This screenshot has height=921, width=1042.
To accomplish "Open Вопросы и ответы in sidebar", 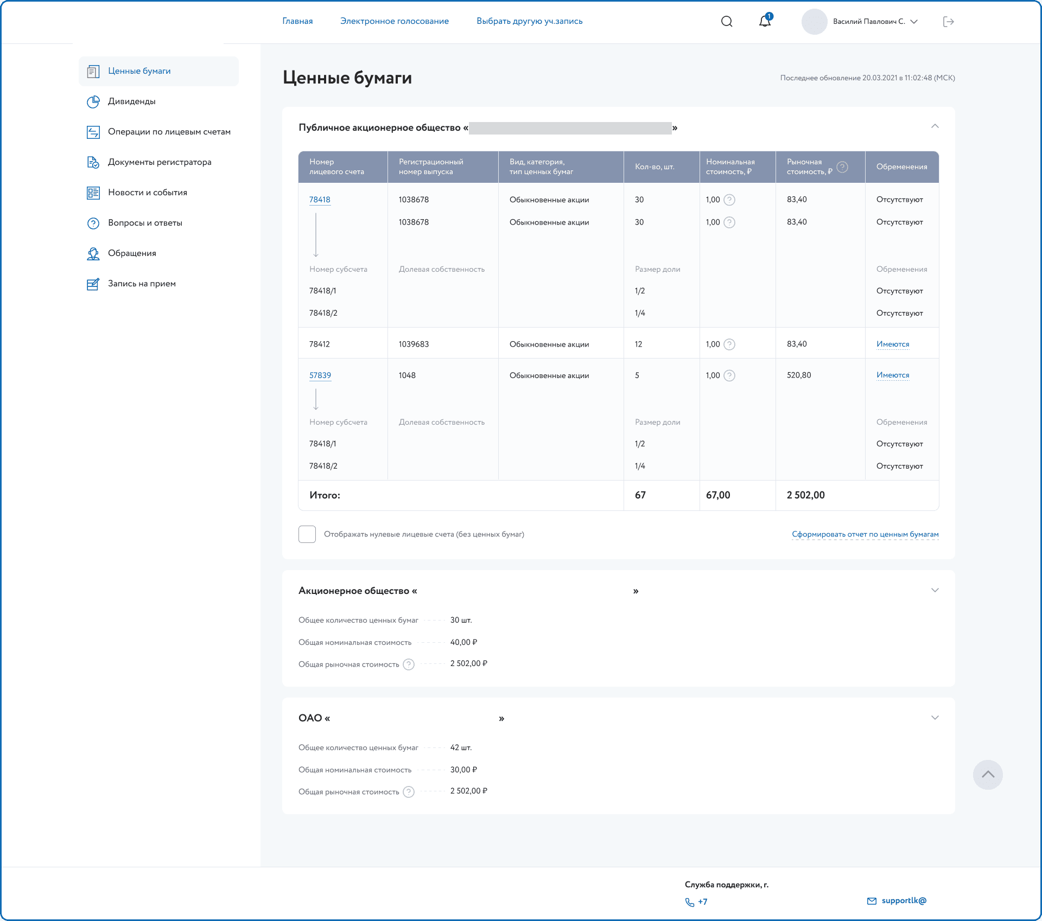I will [x=145, y=223].
